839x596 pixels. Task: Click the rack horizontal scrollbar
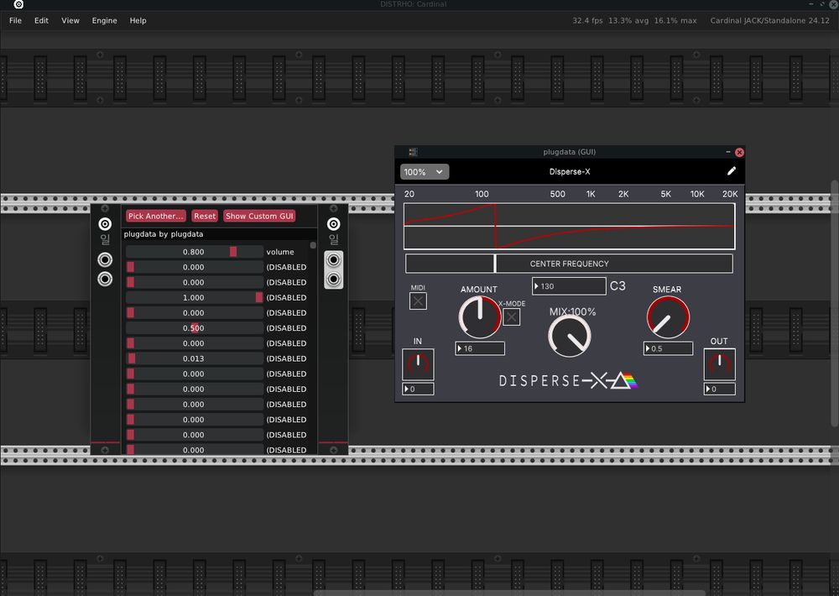tap(508, 593)
